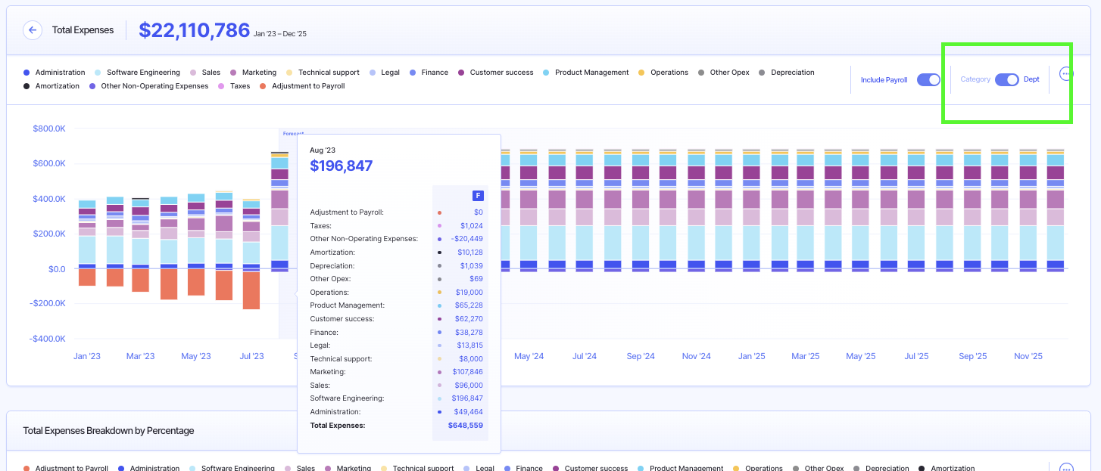Click the Jul '23 bar's negative orange segment
This screenshot has width=1101, height=471.
click(251, 290)
